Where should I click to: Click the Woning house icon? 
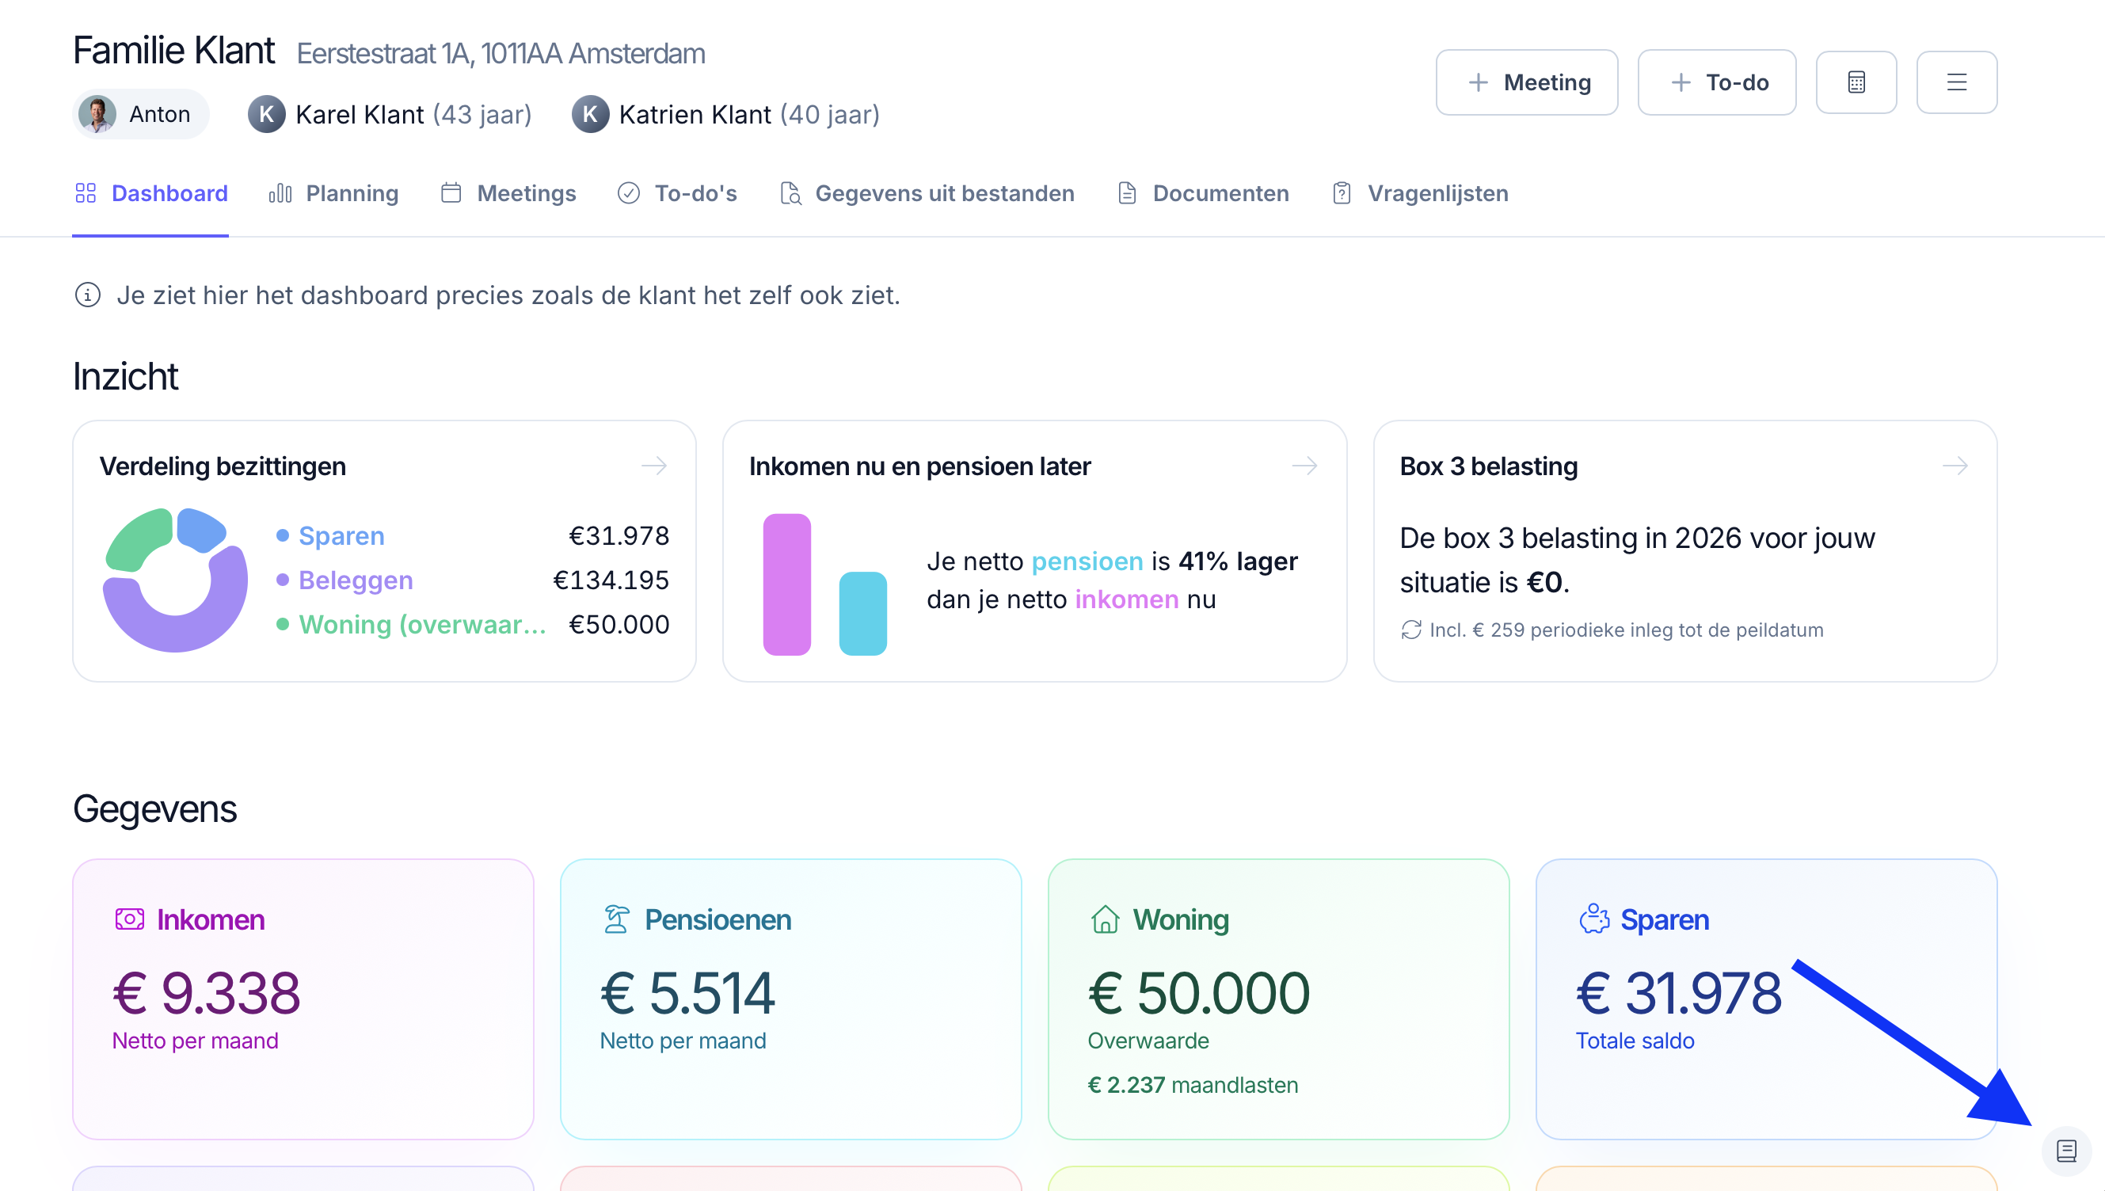(x=1105, y=919)
